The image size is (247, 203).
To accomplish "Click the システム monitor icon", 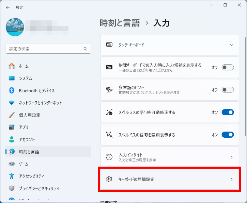I will [x=12, y=78].
